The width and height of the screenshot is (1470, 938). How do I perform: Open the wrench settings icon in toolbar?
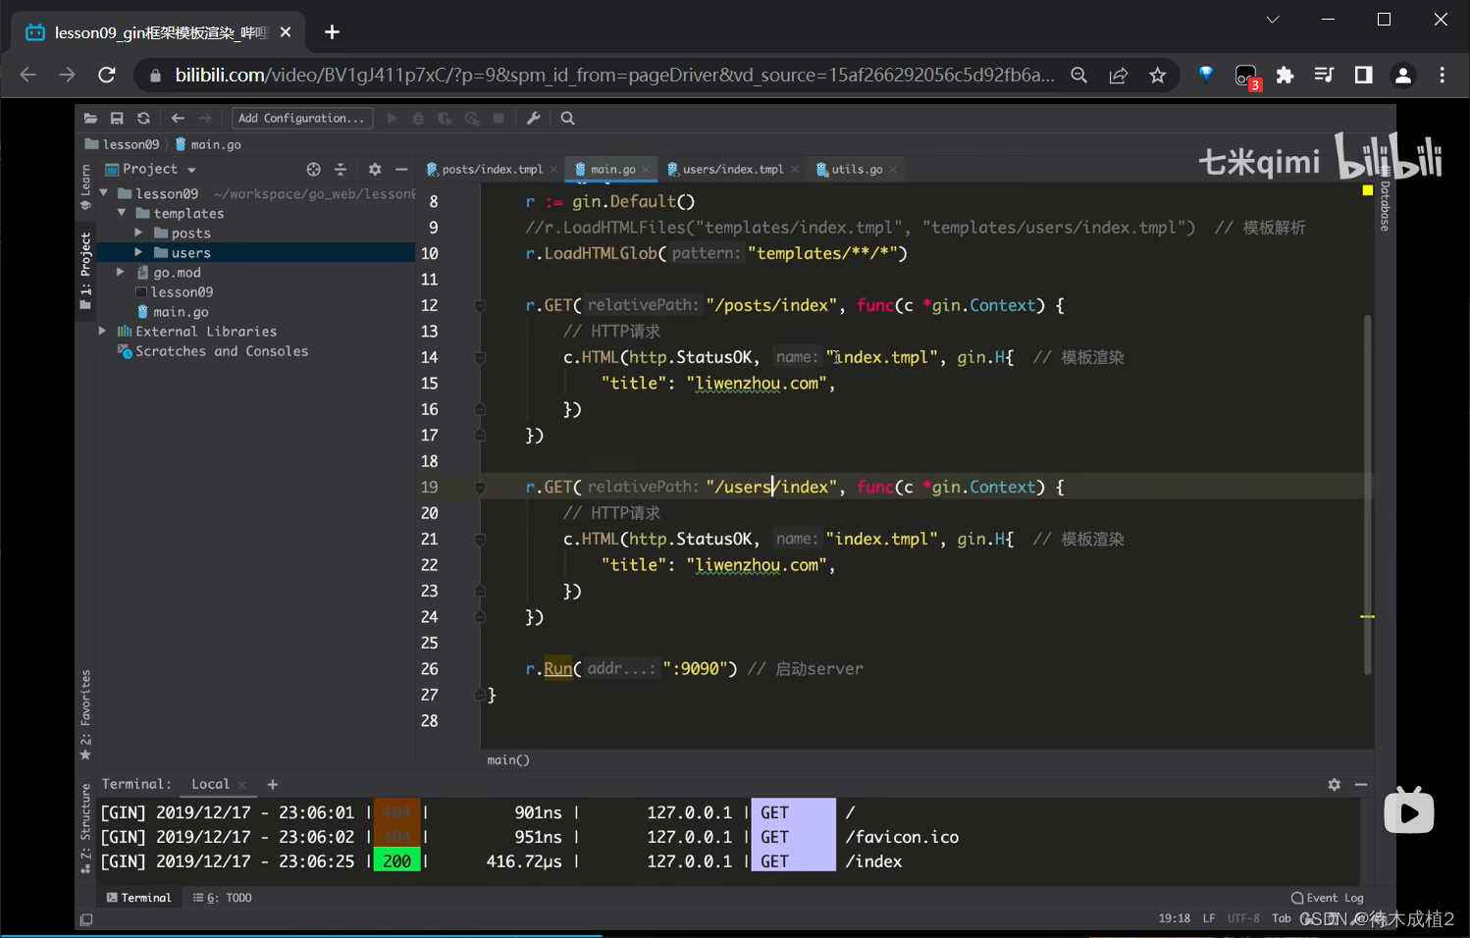coord(534,119)
